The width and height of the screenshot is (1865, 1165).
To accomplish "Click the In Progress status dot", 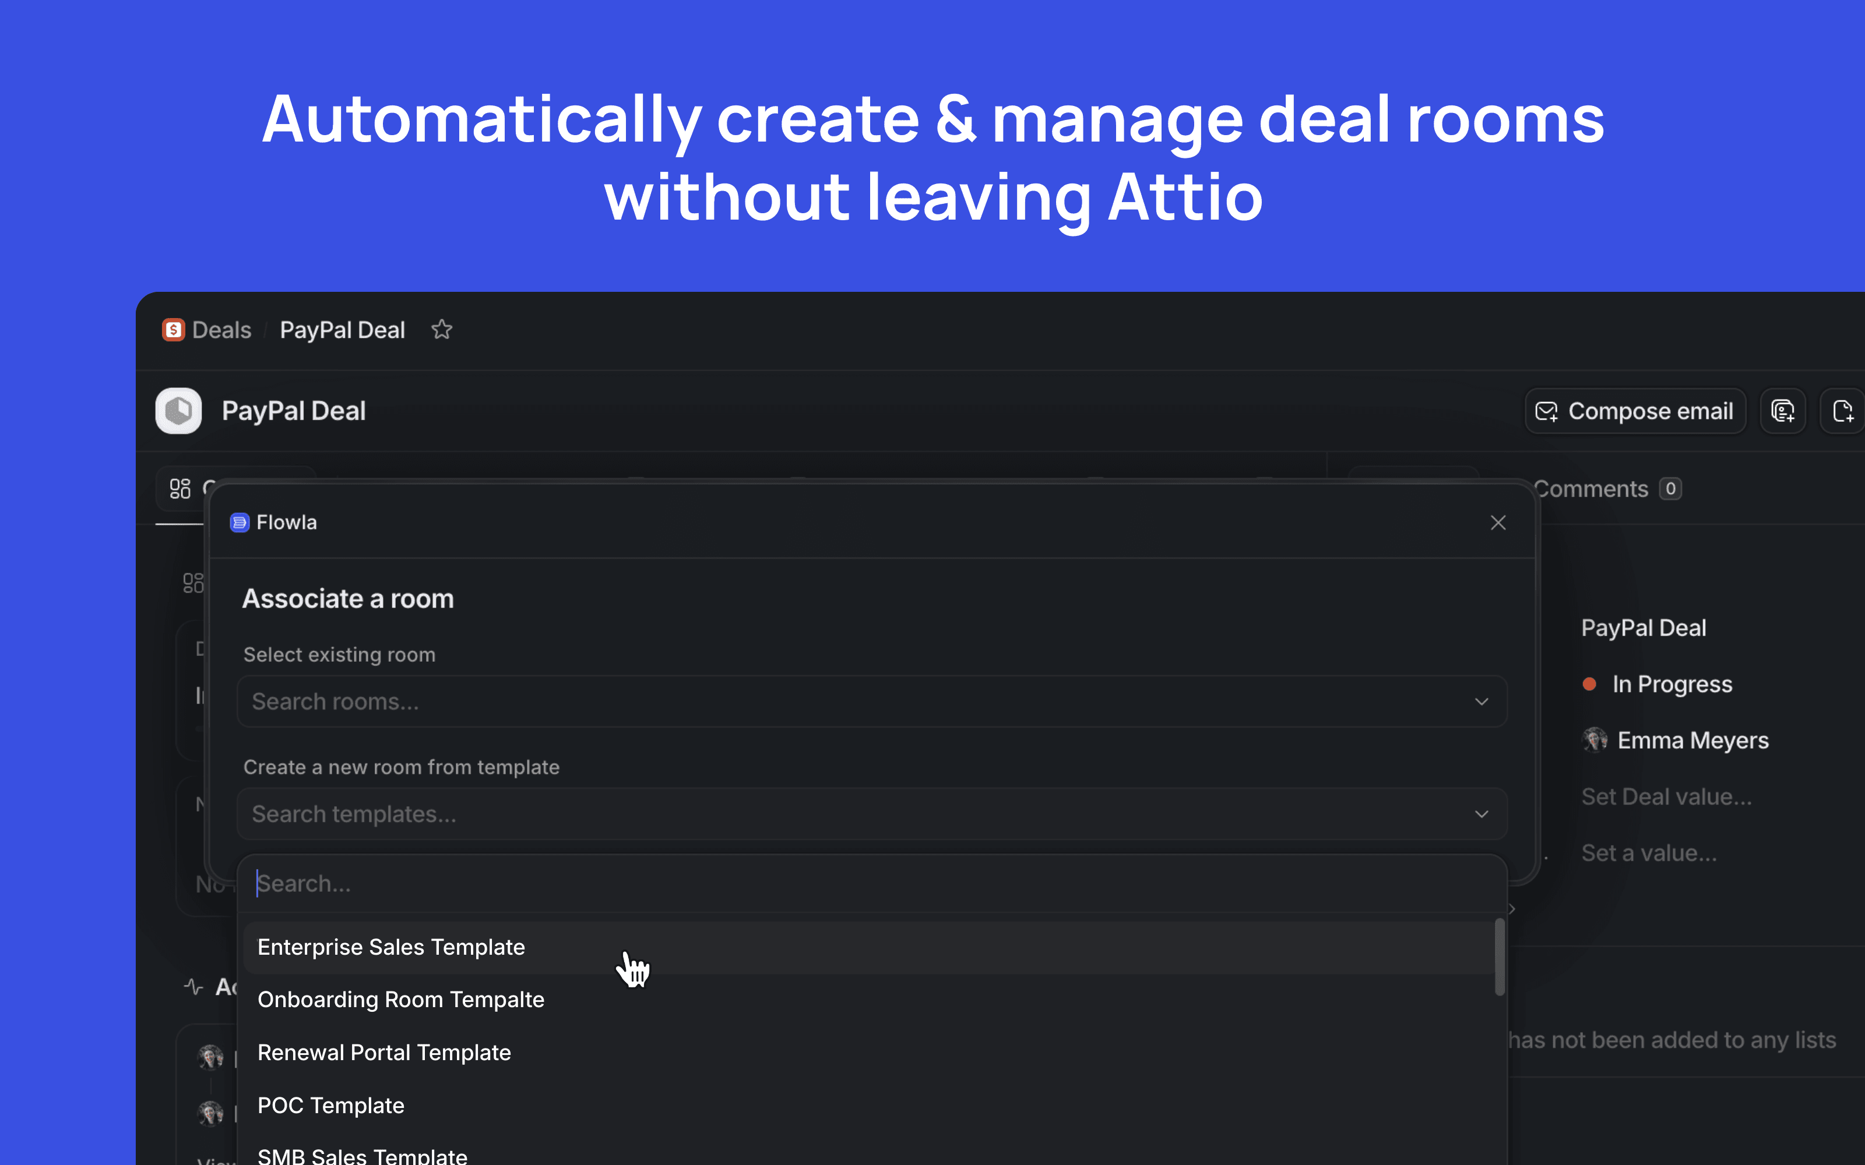I will tap(1589, 684).
